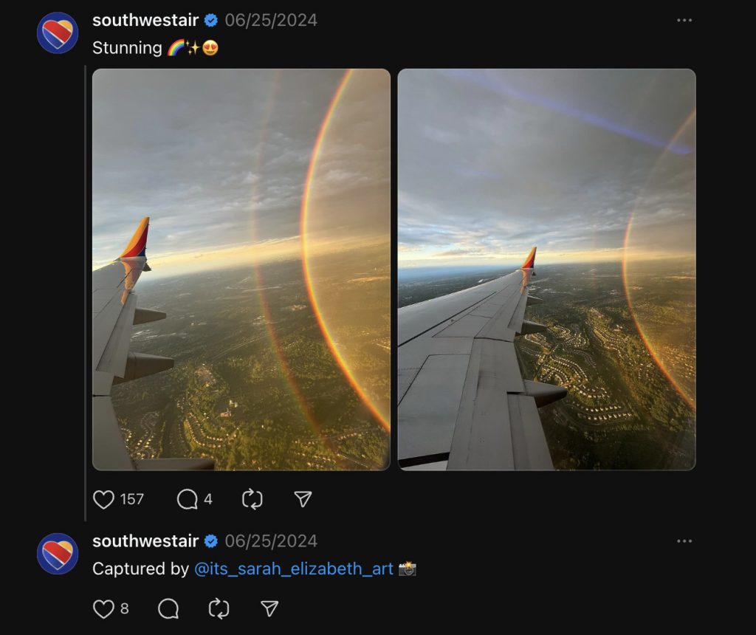The height and width of the screenshot is (635, 756).
Task: Share the 'Captured by' reply post
Action: [269, 608]
